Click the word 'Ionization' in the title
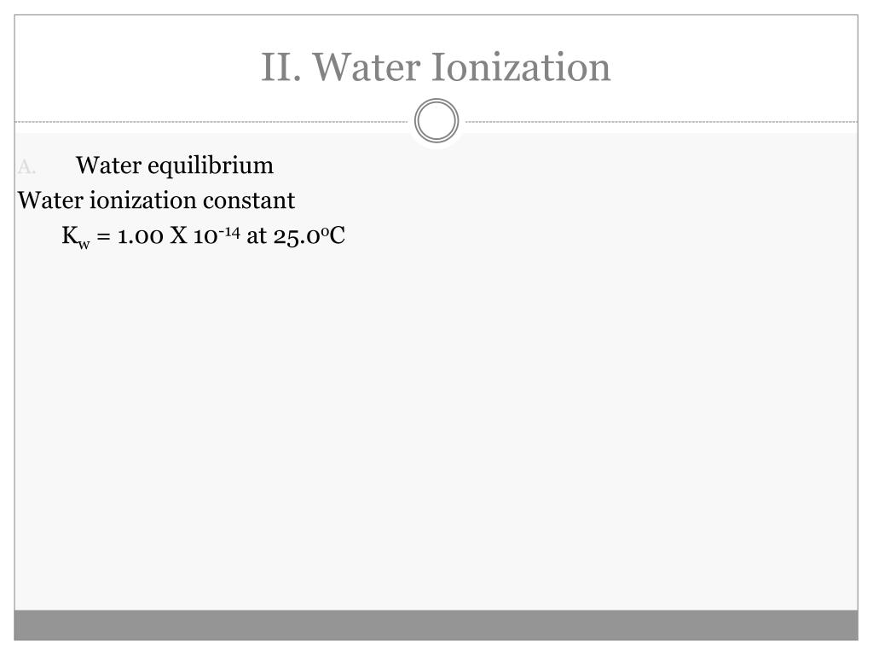The width and height of the screenshot is (873, 655). pos(521,67)
